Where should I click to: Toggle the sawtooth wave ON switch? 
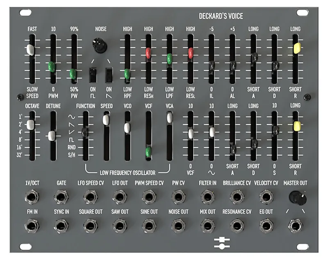pyautogui.click(x=109, y=75)
